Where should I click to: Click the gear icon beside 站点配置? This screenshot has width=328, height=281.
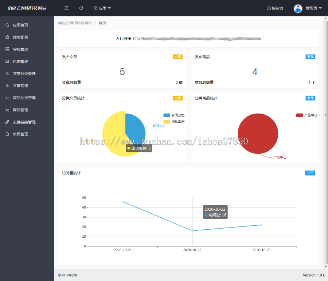[x=7, y=37]
